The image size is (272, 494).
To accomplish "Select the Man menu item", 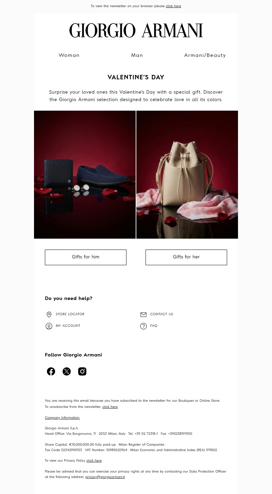I will tap(137, 55).
